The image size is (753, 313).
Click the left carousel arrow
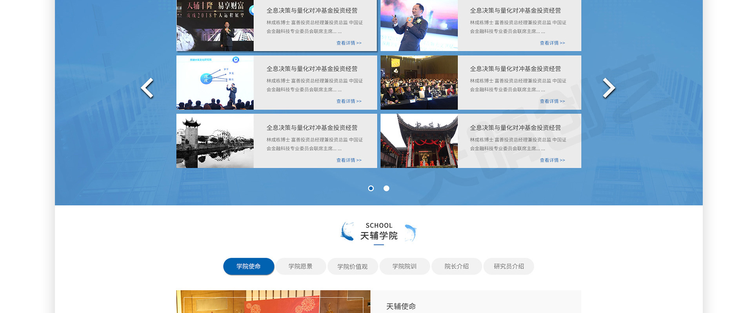pos(147,88)
